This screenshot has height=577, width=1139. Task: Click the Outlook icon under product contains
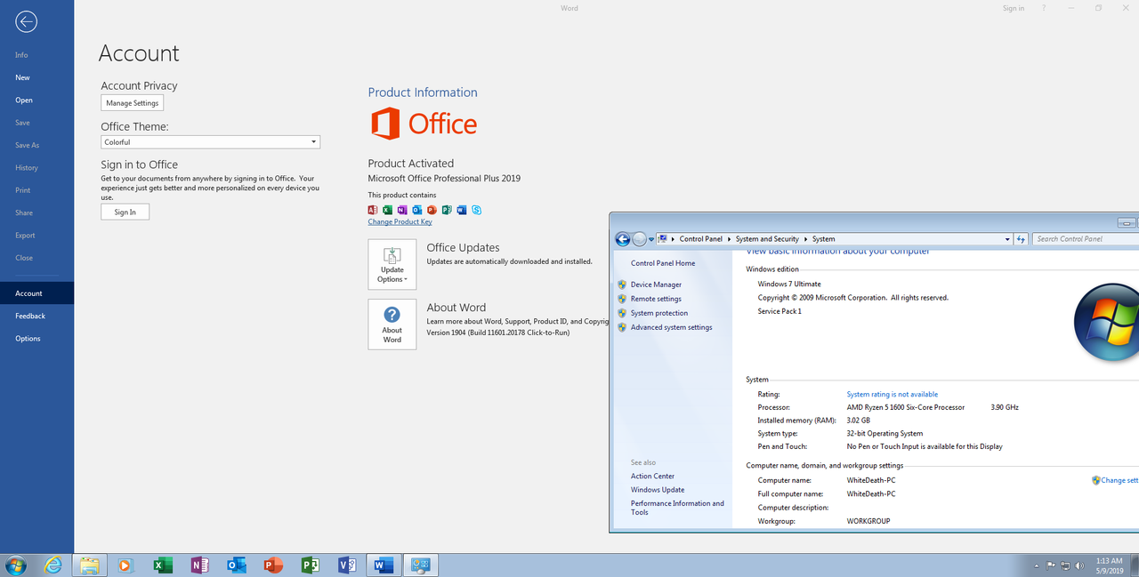[417, 210]
